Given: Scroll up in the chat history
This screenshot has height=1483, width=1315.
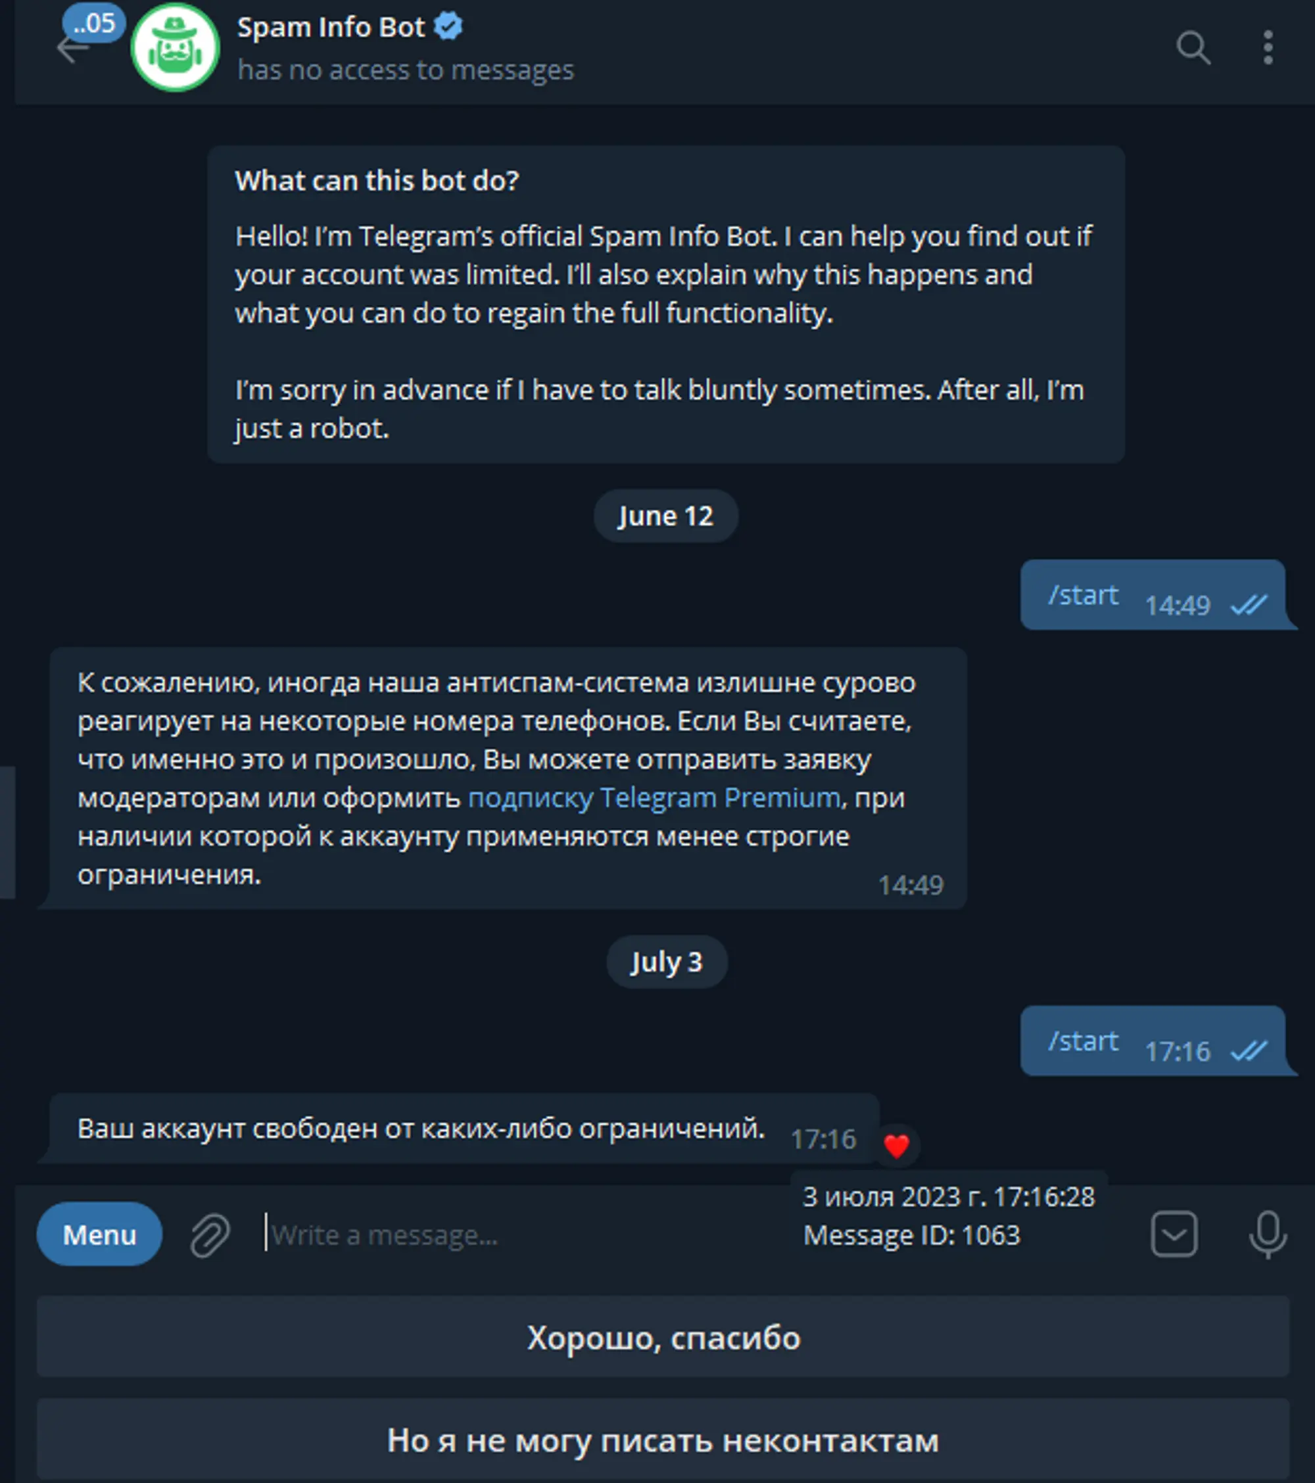Looking at the screenshot, I should pos(657,634).
